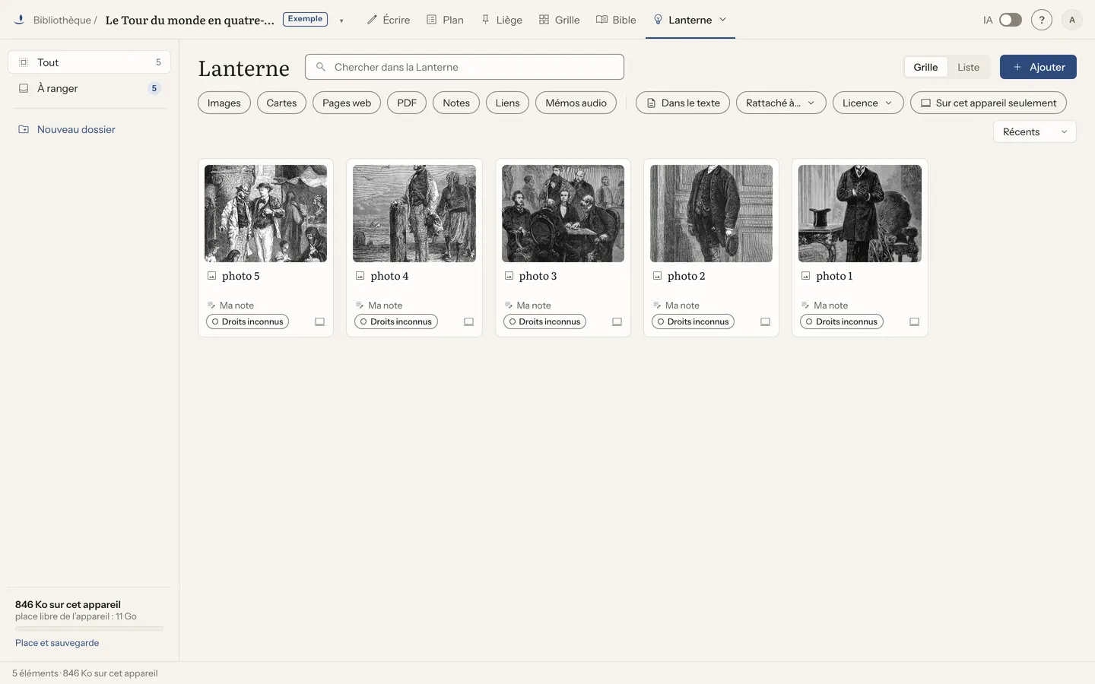
Task: Click the Chercher dans la Lanterne field
Action: 465,67
